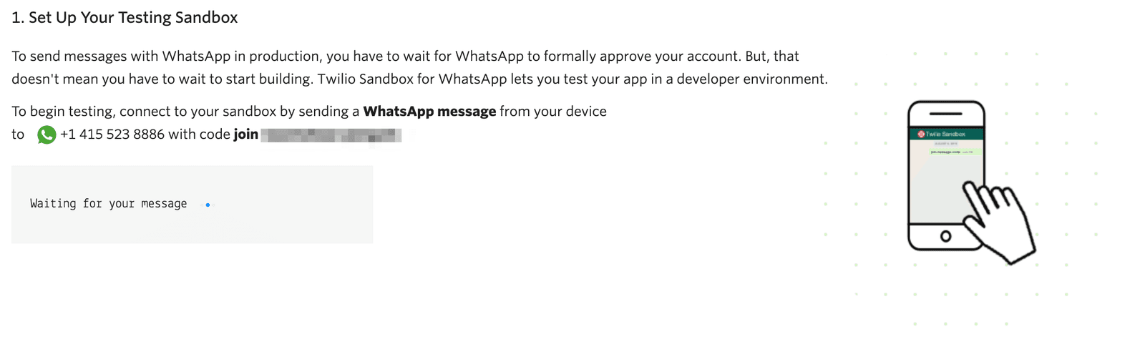The image size is (1145, 352).
Task: Click the bold WhatsApp message text
Action: (x=429, y=112)
